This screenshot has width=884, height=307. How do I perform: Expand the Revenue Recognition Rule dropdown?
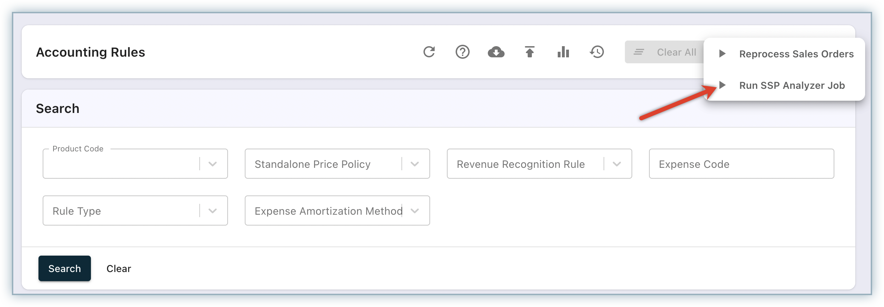tap(616, 164)
